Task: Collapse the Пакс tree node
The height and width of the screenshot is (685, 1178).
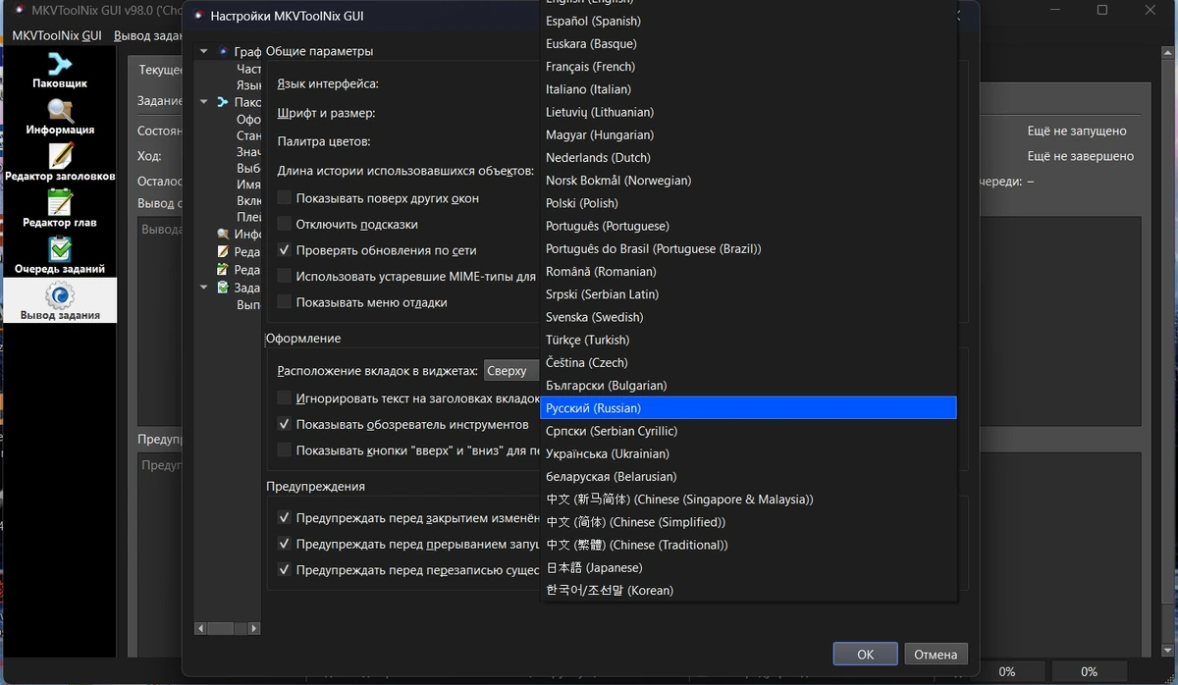Action: click(x=204, y=102)
